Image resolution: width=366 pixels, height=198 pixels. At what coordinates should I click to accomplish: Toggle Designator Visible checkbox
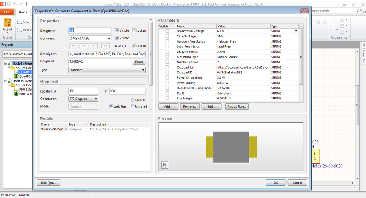tap(117, 30)
